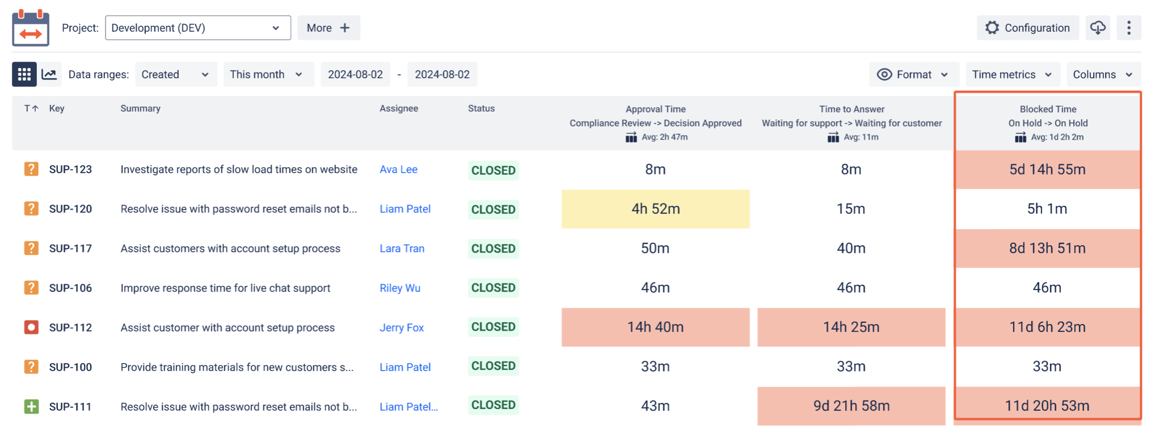
Task: Open the This month period dropdown
Action: click(x=268, y=74)
